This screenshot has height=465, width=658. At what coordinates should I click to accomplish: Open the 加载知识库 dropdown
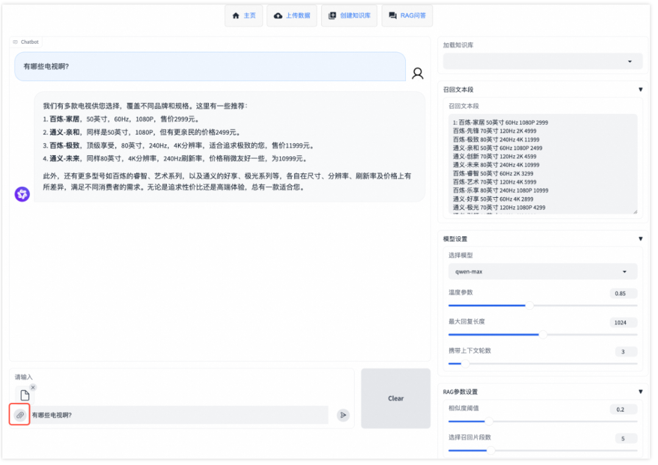pyautogui.click(x=542, y=61)
